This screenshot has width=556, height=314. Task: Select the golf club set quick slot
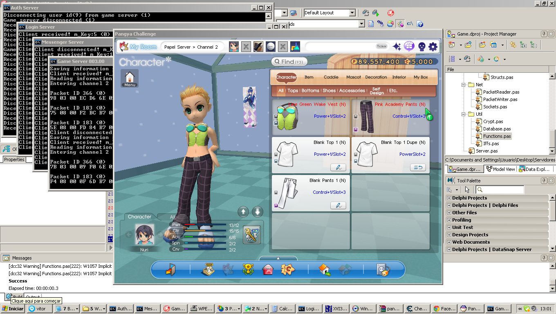click(258, 47)
